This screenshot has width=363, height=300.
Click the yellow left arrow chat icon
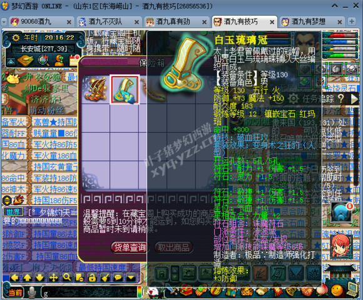tap(15, 277)
